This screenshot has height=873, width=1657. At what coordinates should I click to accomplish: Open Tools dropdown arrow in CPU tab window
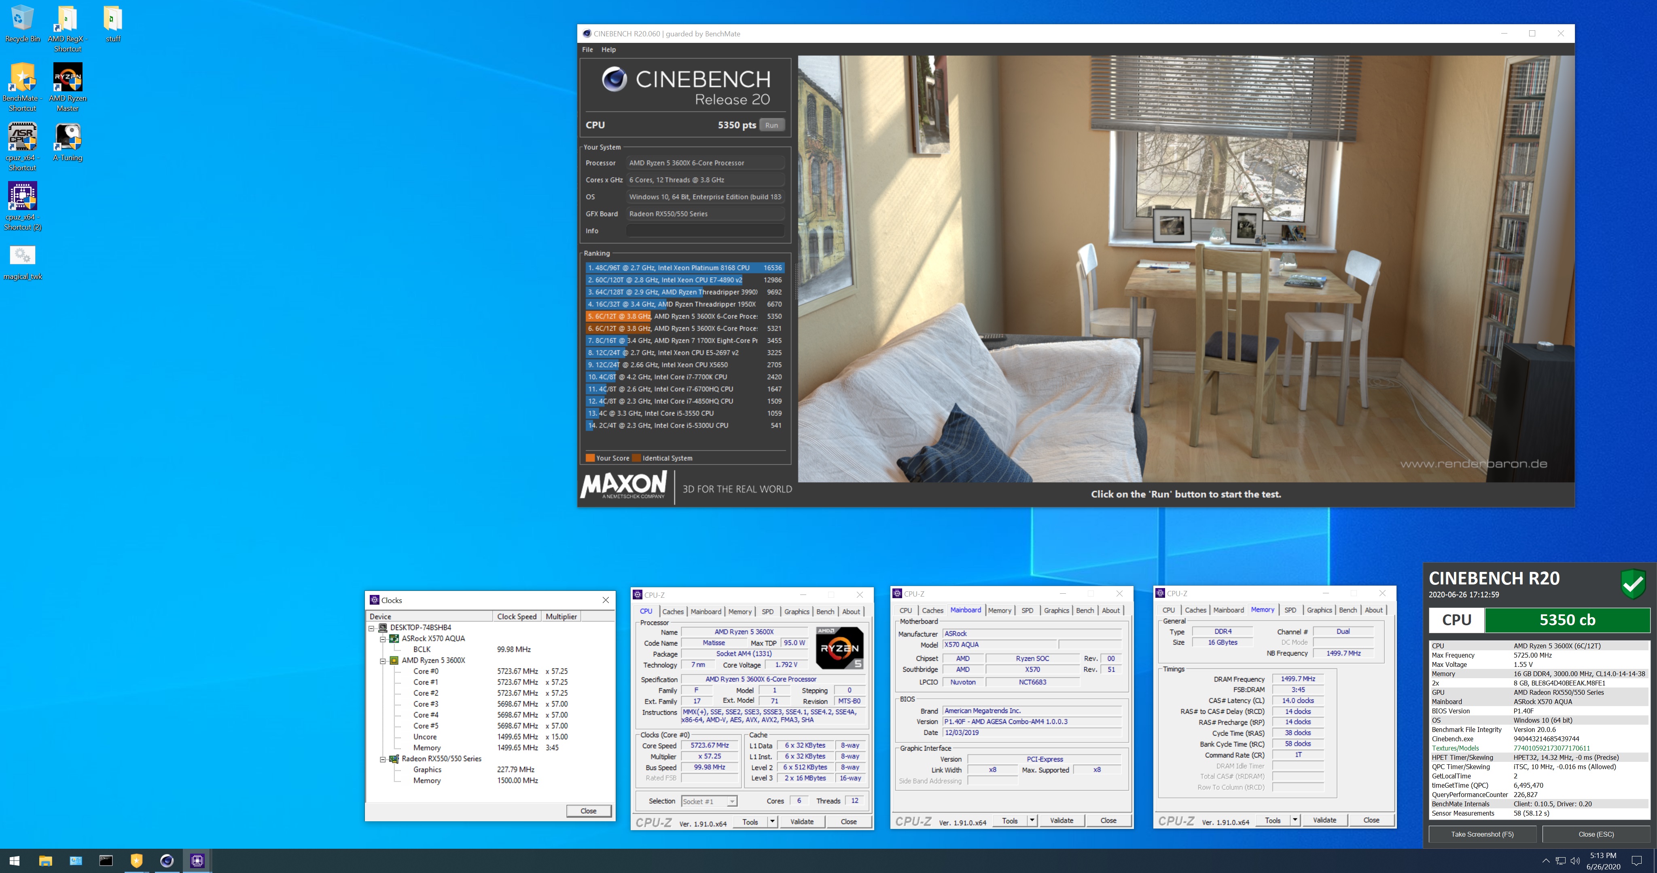[772, 822]
